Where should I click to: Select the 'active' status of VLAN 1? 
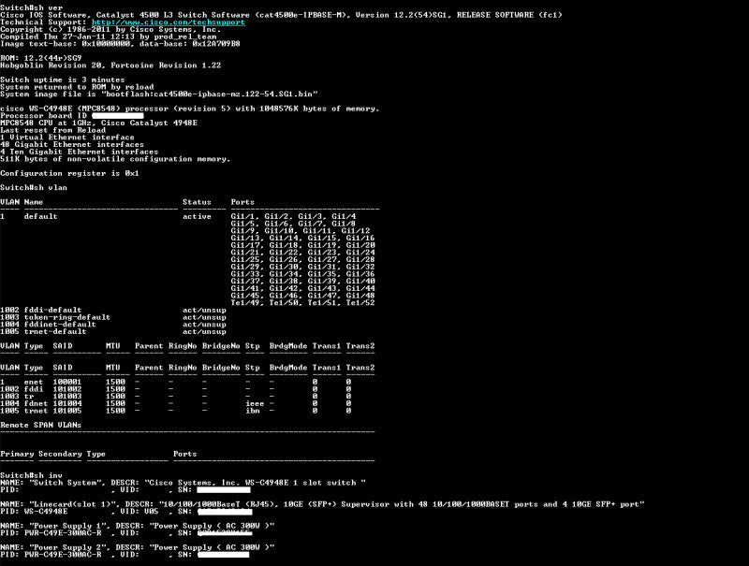click(197, 216)
